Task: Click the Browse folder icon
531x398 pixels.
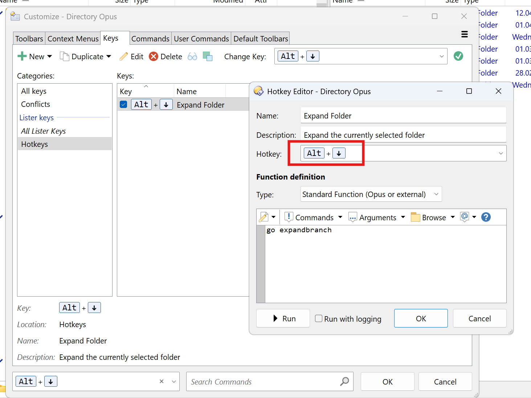Action: click(416, 217)
